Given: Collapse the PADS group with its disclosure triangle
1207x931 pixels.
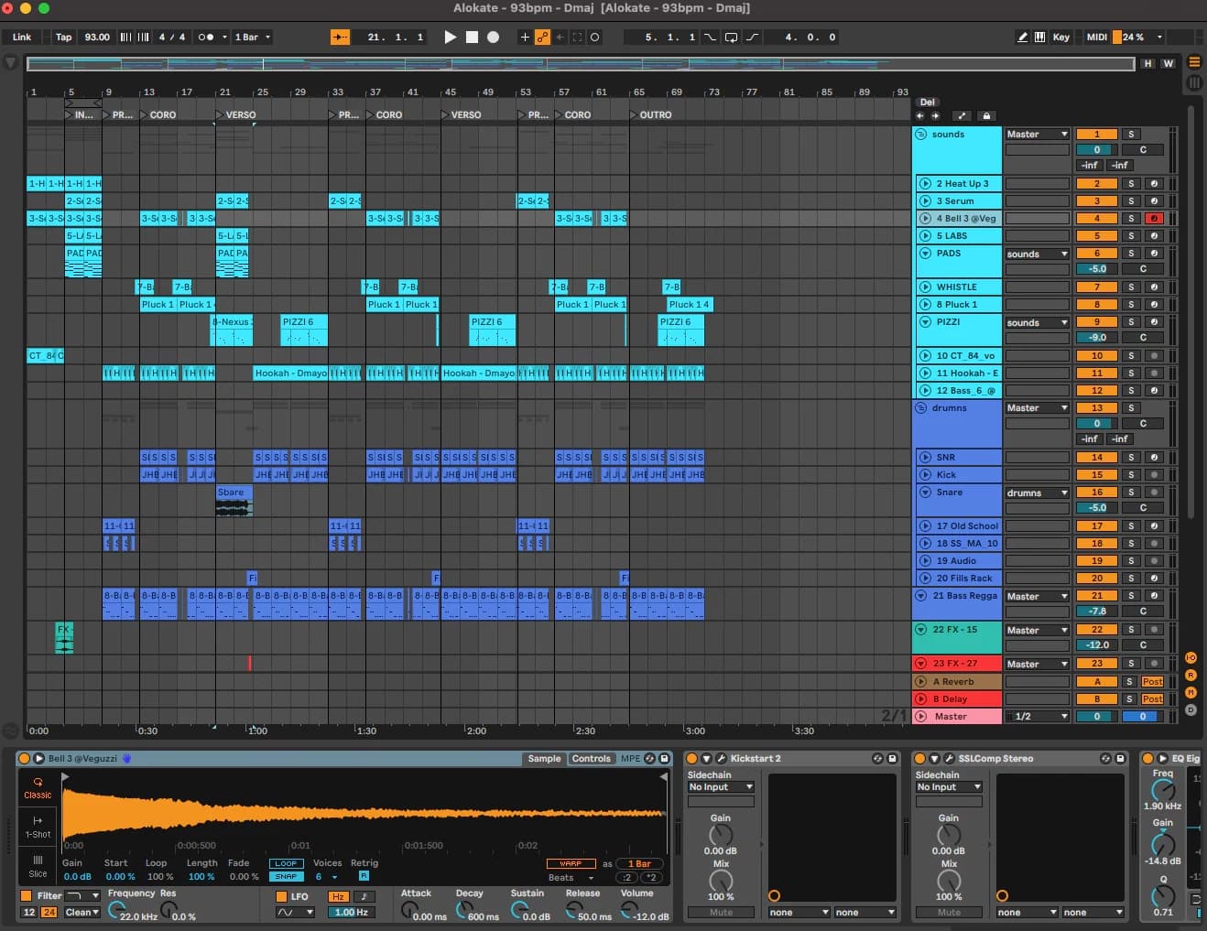Looking at the screenshot, I should click(x=925, y=253).
